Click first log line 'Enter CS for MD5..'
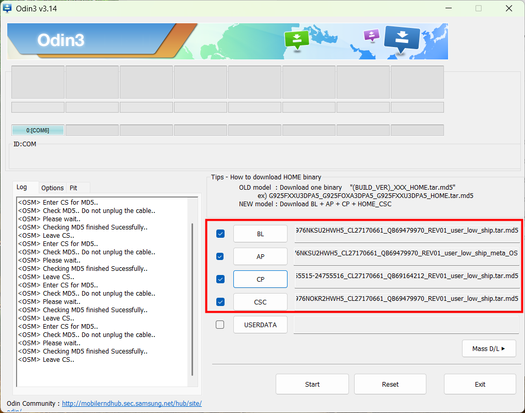 click(58, 203)
